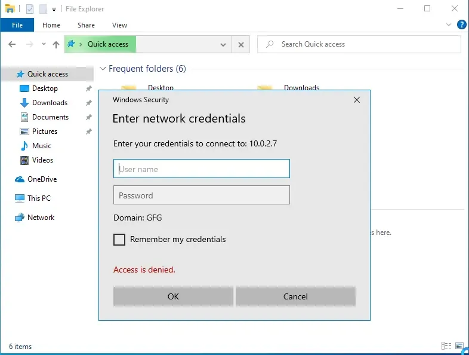Click the Videos film strip icon in sidebar
The image size is (469, 355).
point(24,160)
